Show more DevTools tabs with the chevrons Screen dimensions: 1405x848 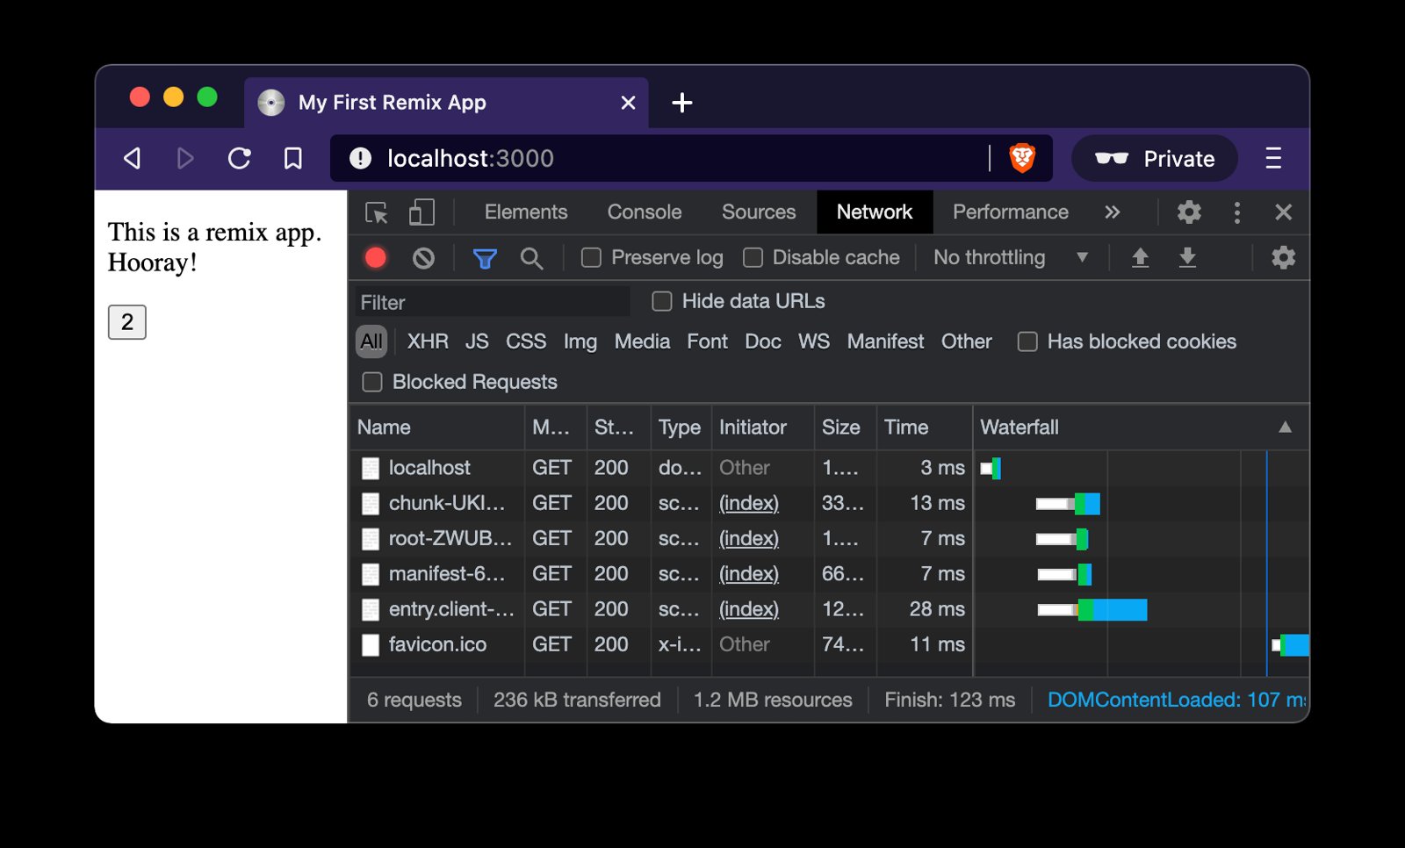(x=1113, y=212)
